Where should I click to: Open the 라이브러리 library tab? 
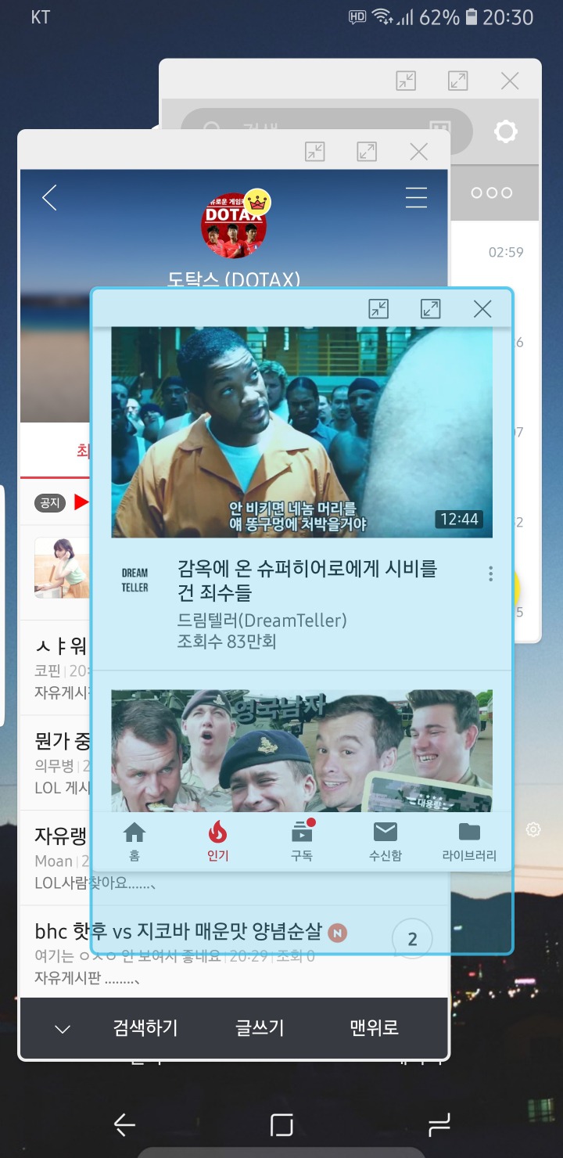click(x=469, y=841)
